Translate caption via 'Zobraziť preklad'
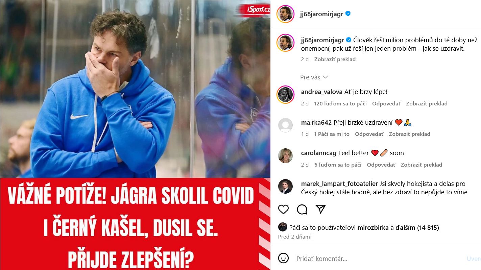The image size is (481, 270). (x=335, y=59)
